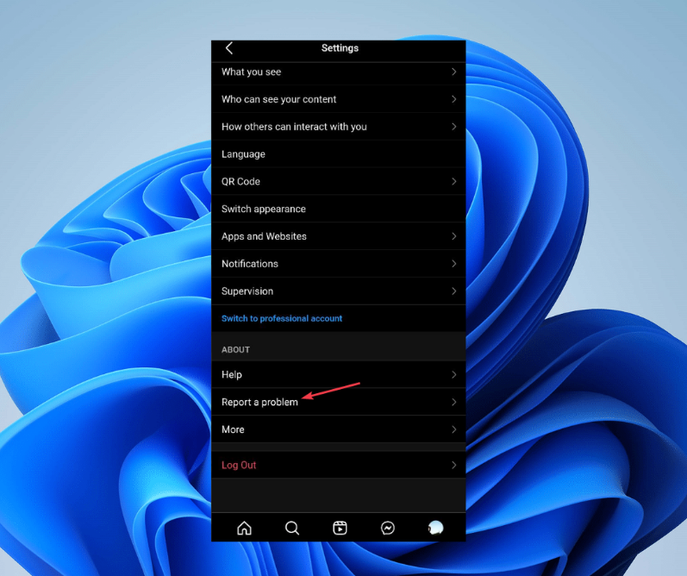Expand the Report a problem chevron

pos(454,402)
